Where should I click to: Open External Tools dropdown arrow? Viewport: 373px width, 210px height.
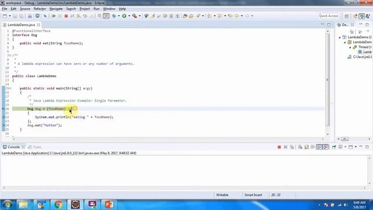140,16
